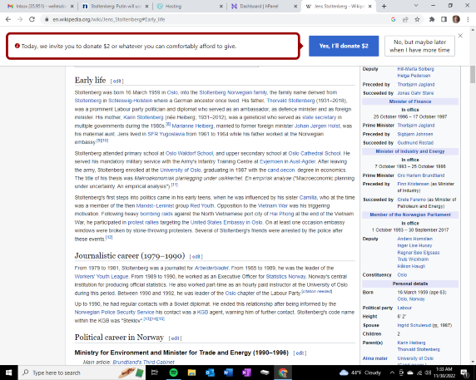Screen dimensions: 476x380
Task: Open Jonas Gahr Støre infobox link
Action: pyautogui.click(x=415, y=93)
